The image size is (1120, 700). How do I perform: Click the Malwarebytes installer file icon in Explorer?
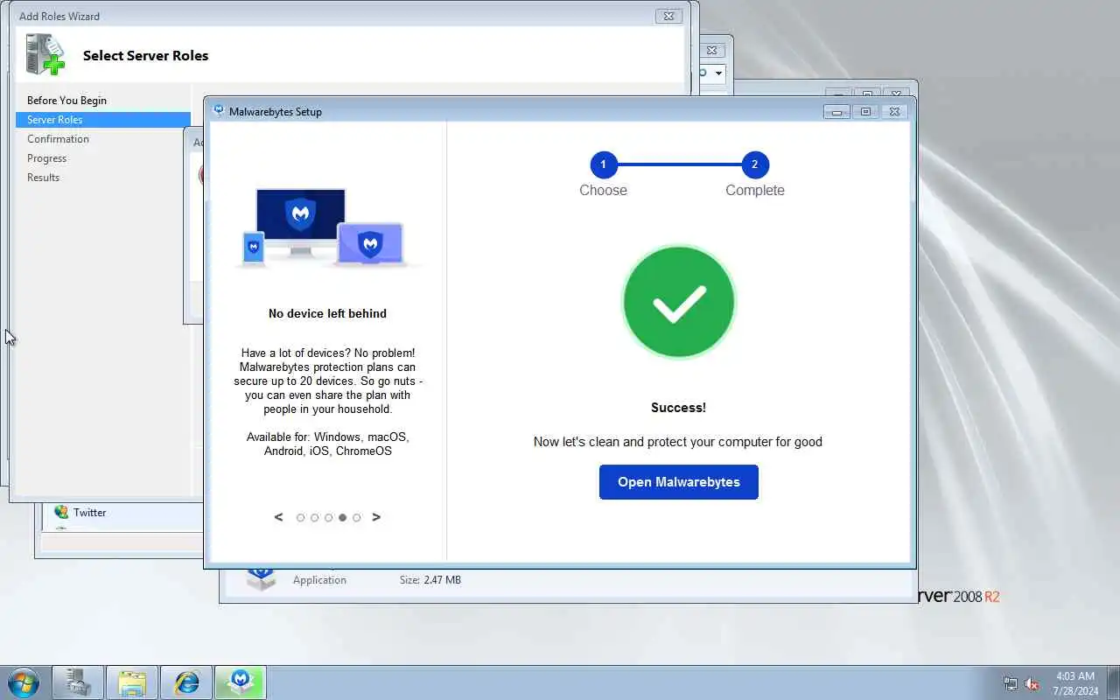(261, 577)
